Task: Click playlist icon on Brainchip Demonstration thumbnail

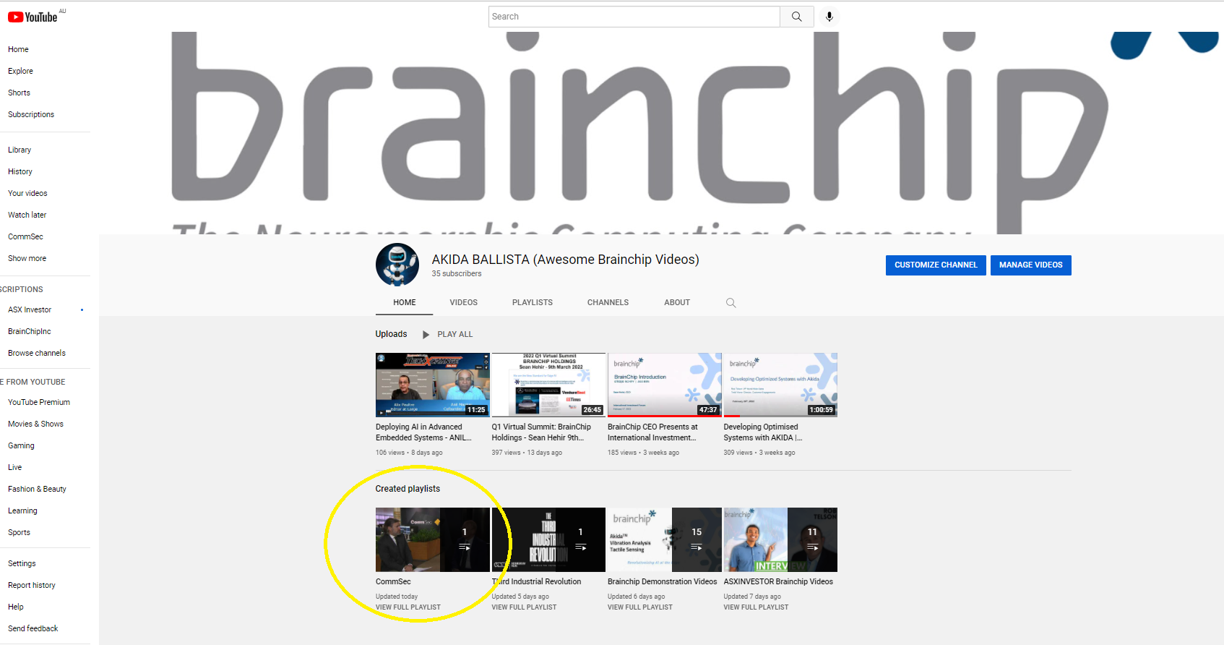Action: [697, 547]
